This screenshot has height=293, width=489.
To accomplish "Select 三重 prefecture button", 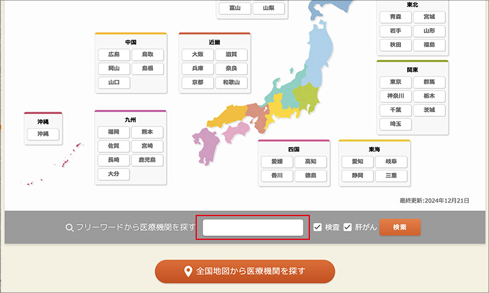I will click(391, 176).
